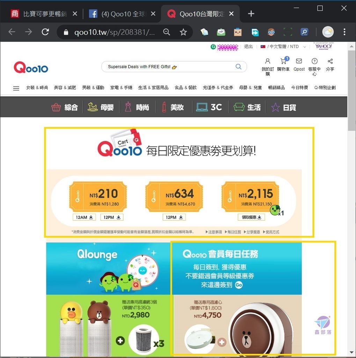Screen dimensions: 356x358
Task: Click the Qlounge banner
Action: [x=108, y=268]
